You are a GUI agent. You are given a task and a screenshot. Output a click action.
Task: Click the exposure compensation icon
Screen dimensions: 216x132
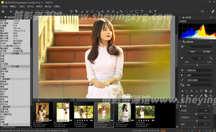[x=182, y=58]
